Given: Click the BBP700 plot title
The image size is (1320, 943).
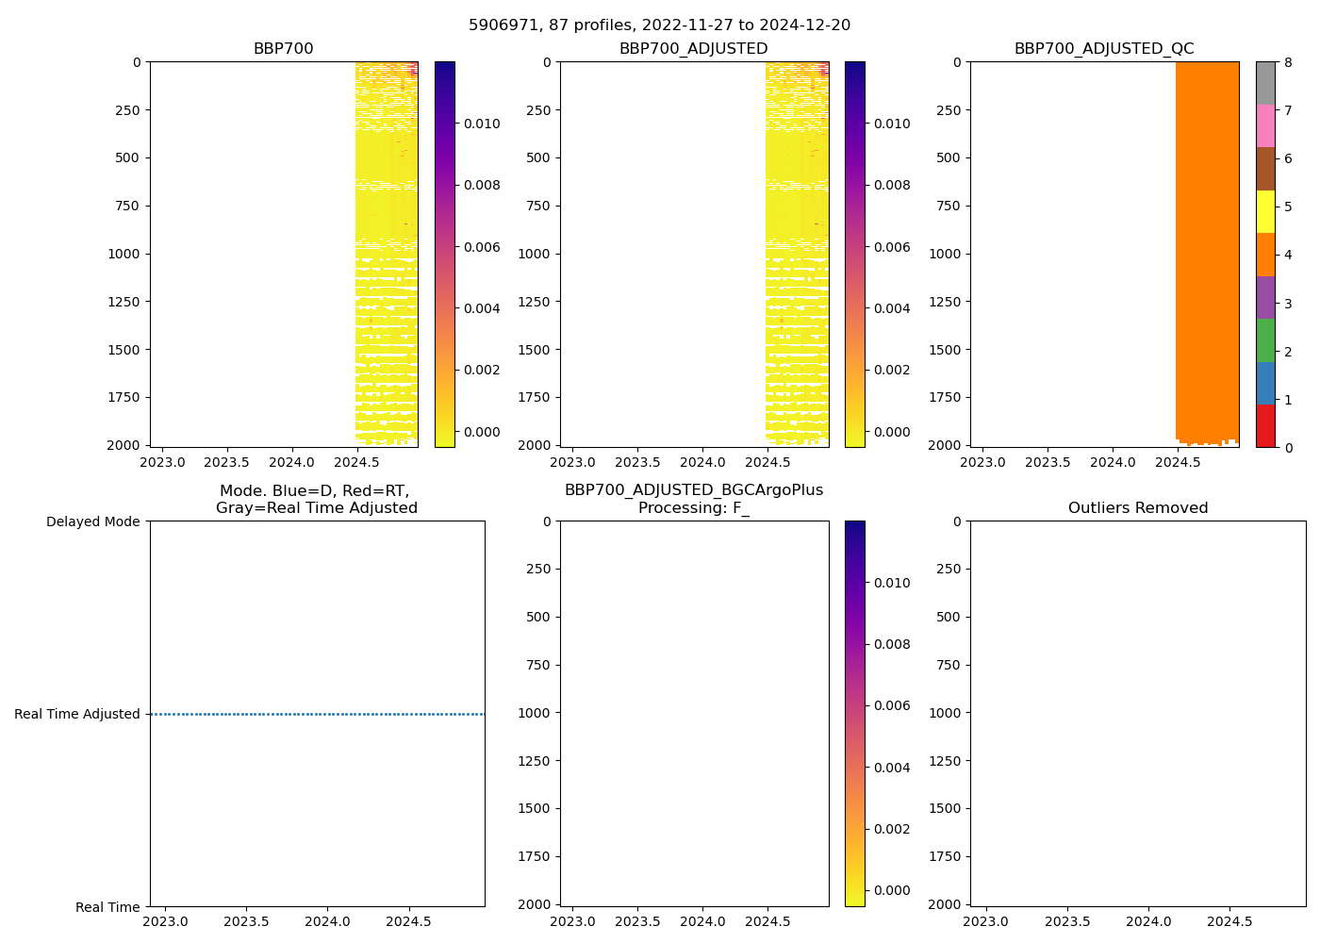Looking at the screenshot, I should [x=283, y=48].
